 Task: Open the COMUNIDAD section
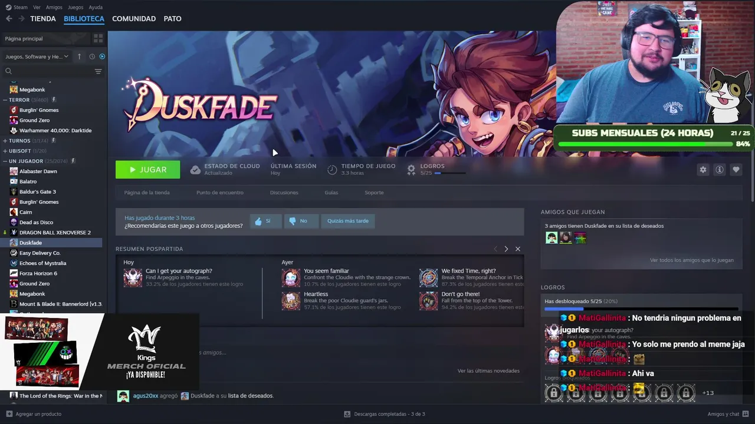[x=134, y=19]
